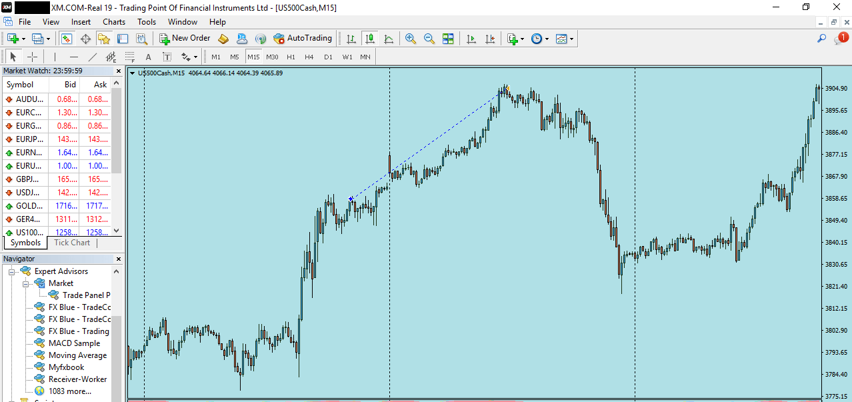
Task: Click the triangle before US500Cash,M15 chart title
Action: tap(133, 73)
